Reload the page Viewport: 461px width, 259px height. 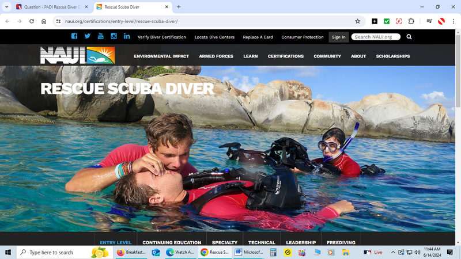tap(32, 21)
